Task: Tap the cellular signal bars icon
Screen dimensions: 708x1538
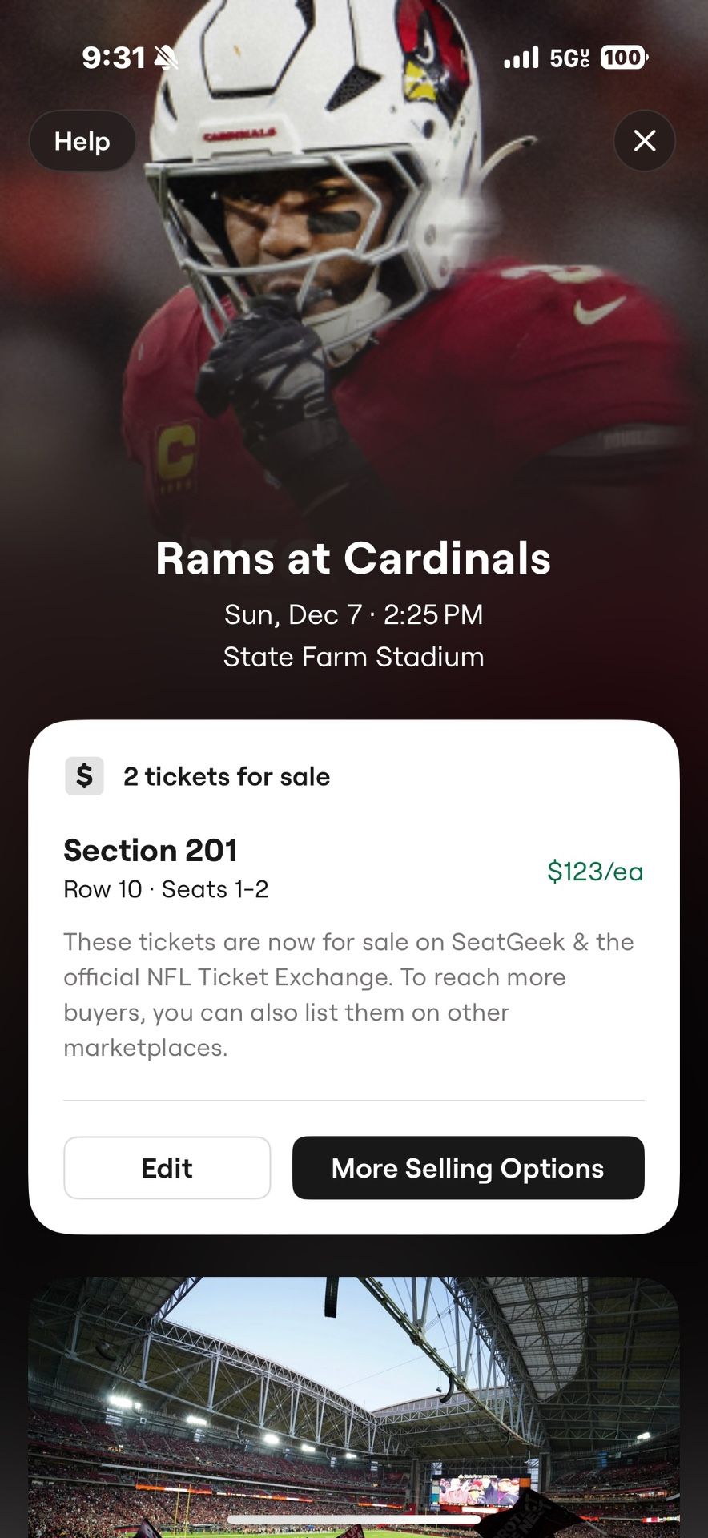Action: (x=521, y=58)
